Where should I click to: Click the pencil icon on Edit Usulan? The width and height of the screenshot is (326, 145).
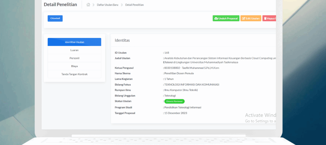244,18
